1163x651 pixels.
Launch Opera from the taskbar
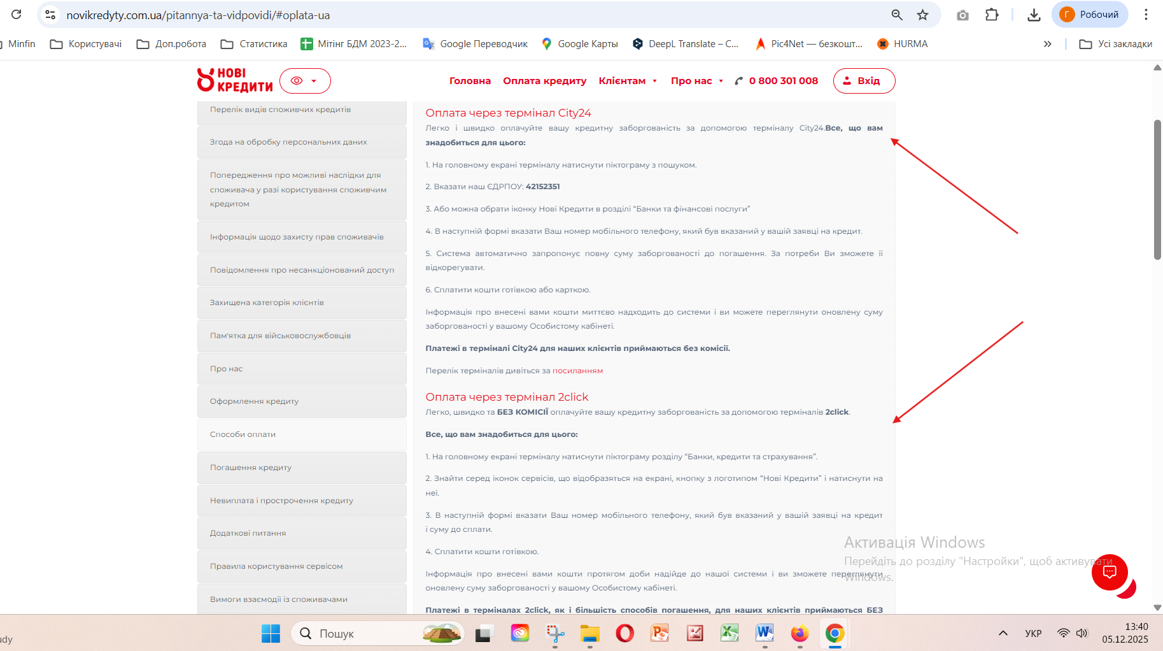[624, 633]
